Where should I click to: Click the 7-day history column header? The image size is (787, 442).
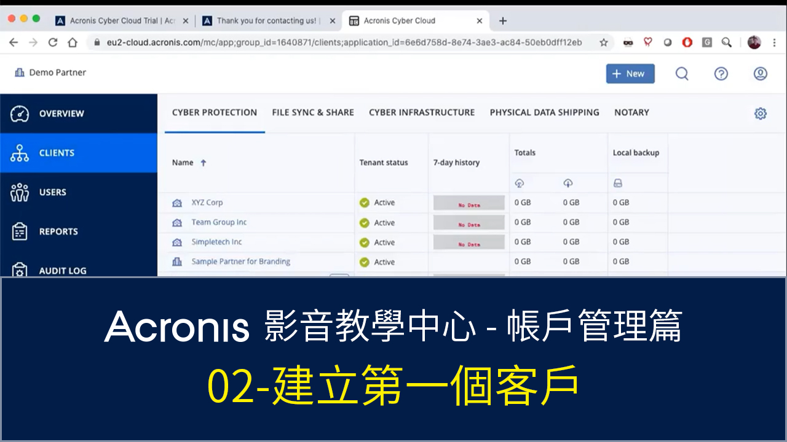[456, 163]
